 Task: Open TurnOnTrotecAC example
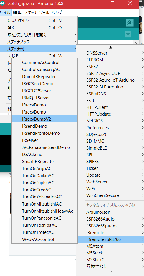pos(44,232)
